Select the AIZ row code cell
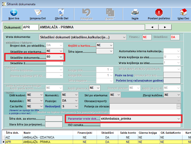The image size is (191, 144). pyautogui.click(x=14, y=137)
